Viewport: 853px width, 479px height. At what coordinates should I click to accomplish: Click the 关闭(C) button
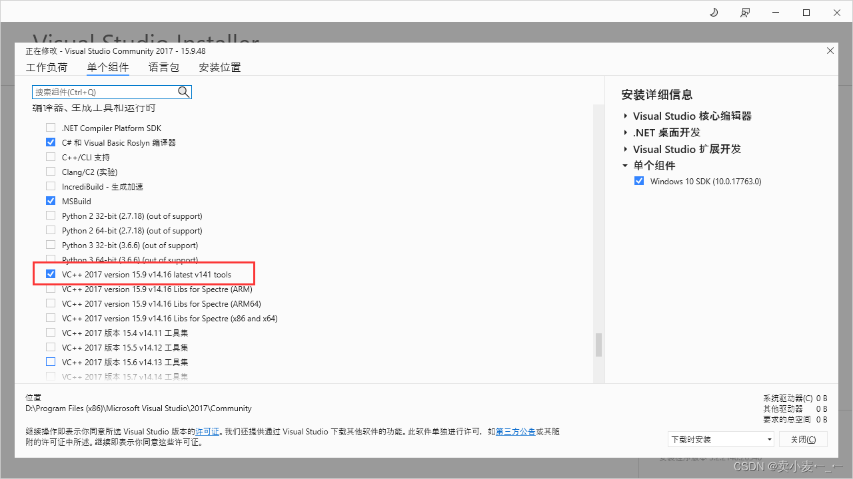pyautogui.click(x=803, y=439)
